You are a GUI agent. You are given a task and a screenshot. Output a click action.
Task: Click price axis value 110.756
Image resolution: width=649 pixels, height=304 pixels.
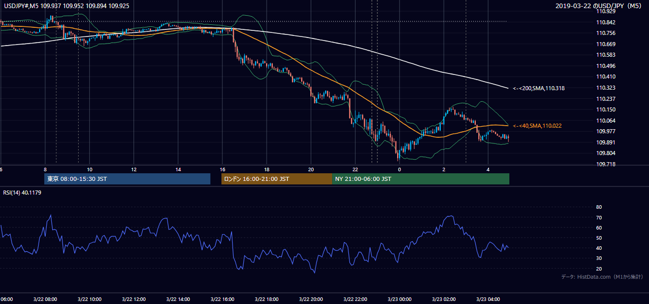point(605,33)
